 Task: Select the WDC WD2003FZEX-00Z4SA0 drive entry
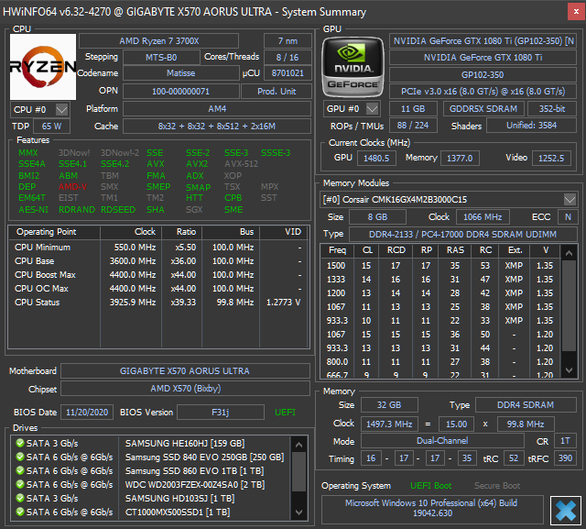click(151, 484)
